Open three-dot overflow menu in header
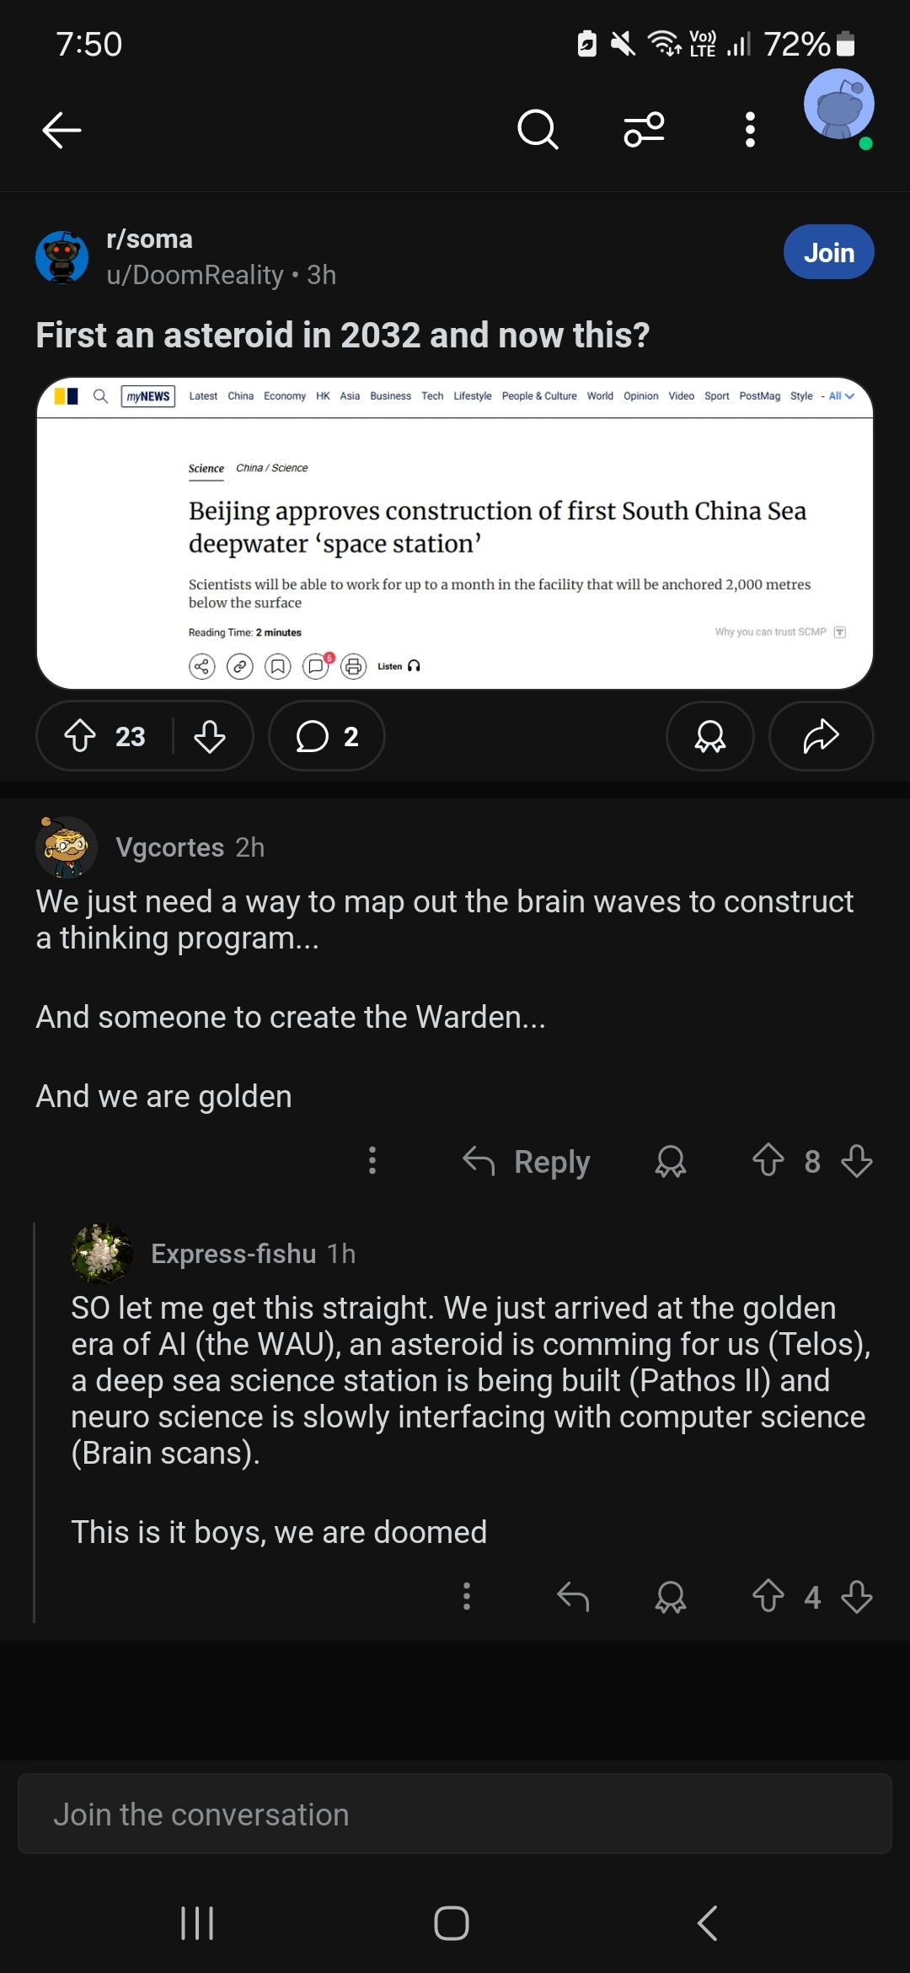 (x=750, y=130)
